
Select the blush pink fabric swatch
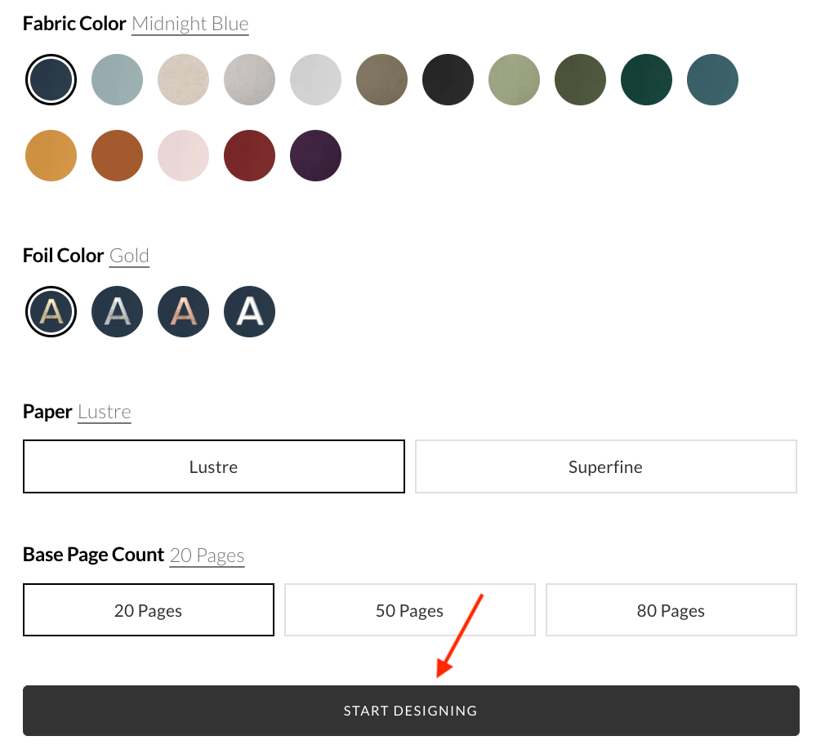pyautogui.click(x=184, y=155)
